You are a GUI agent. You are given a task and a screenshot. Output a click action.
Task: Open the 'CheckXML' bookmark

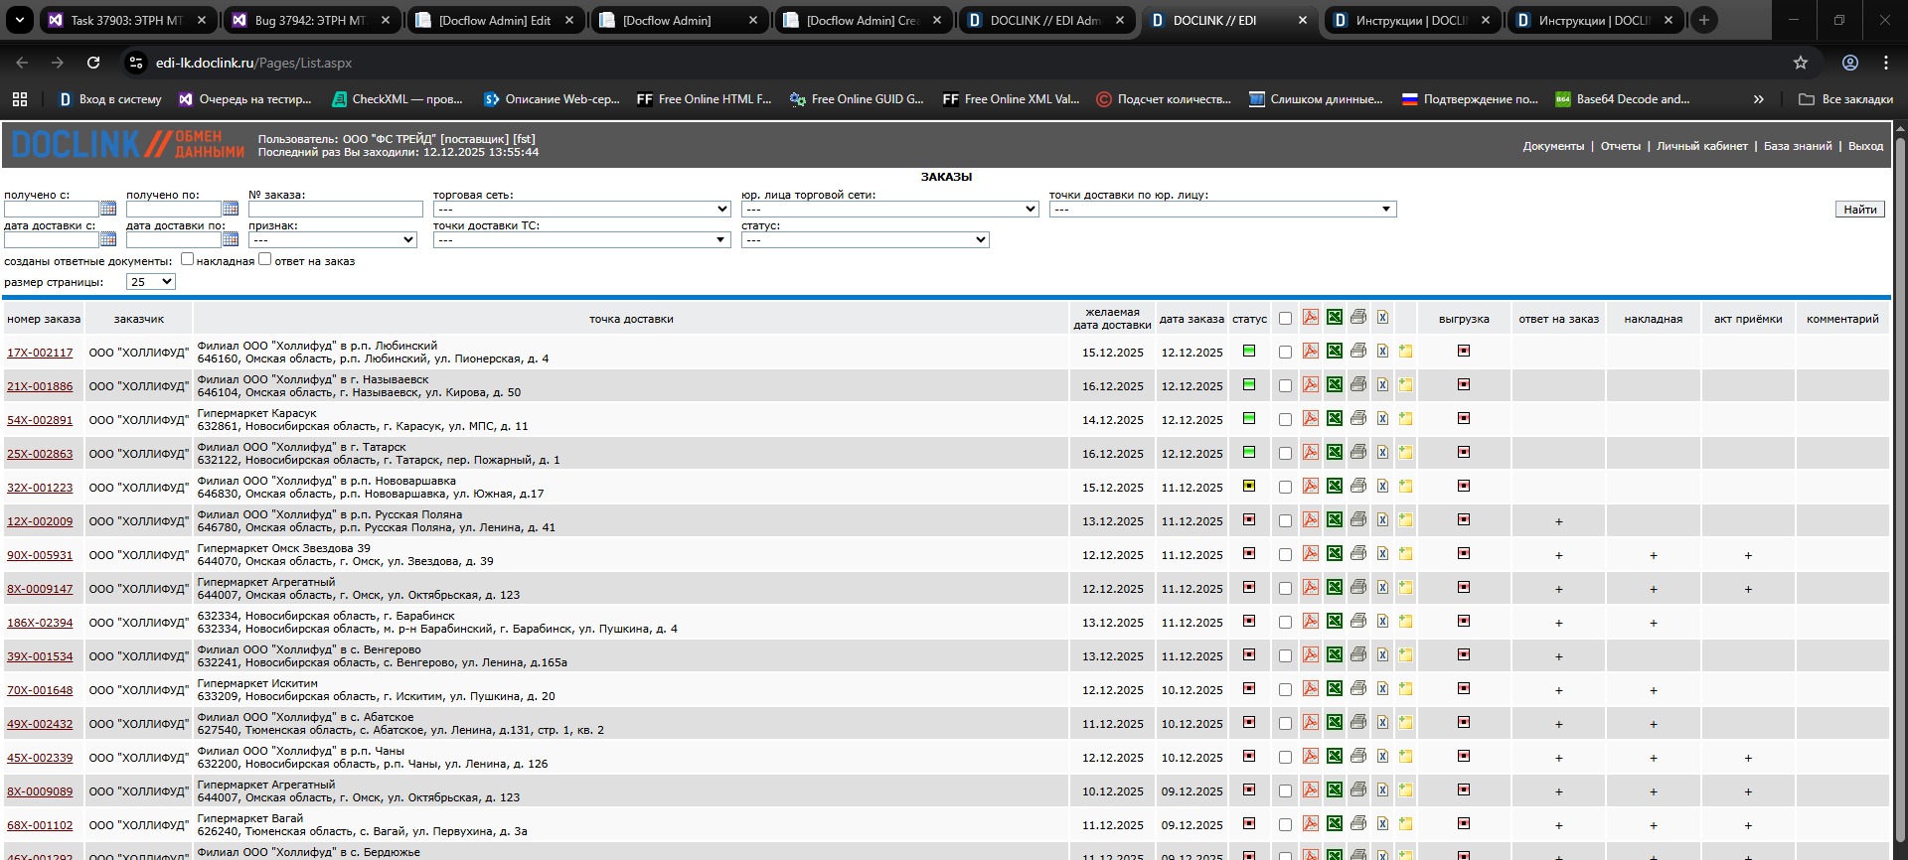tap(397, 99)
